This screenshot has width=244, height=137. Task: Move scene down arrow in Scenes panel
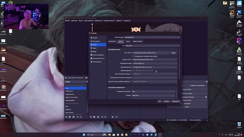point(81,117)
